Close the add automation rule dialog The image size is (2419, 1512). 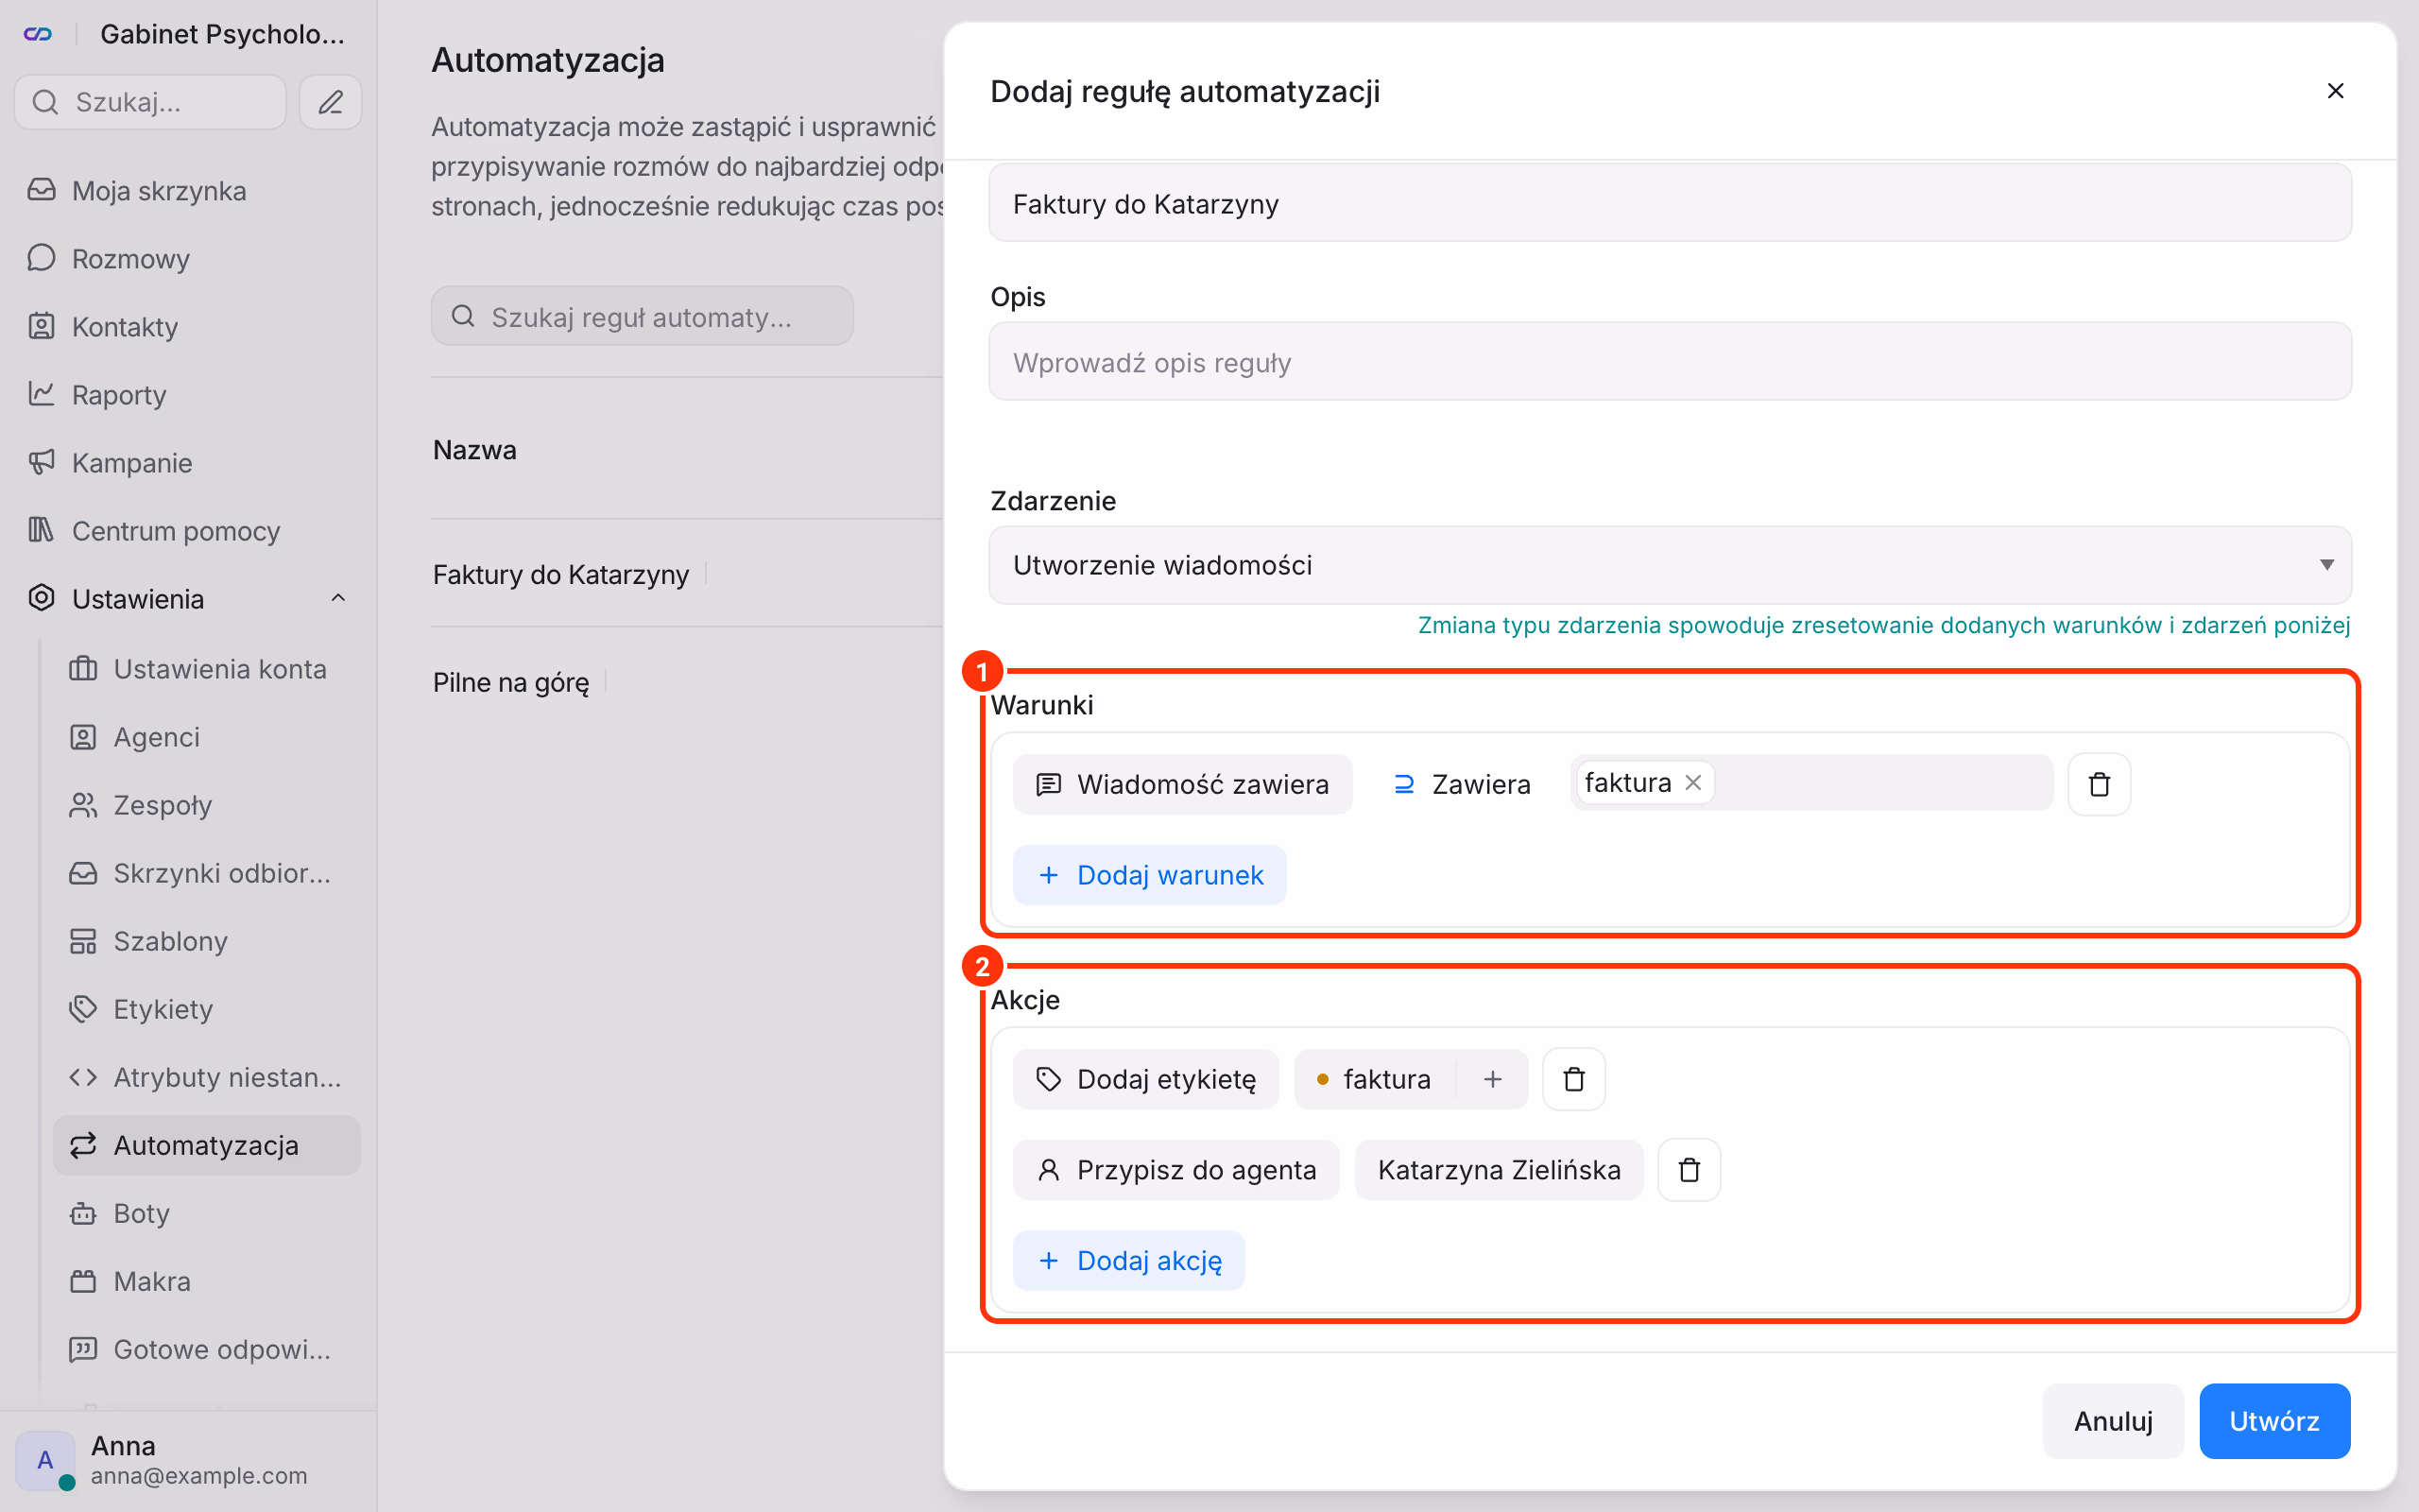[x=2335, y=91]
